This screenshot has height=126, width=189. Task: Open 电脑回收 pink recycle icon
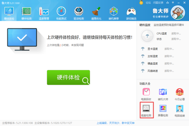click(146, 94)
